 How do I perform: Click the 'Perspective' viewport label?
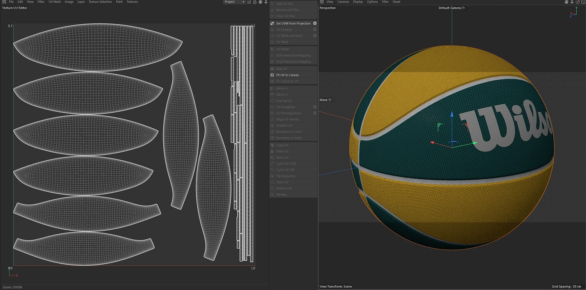(x=327, y=8)
